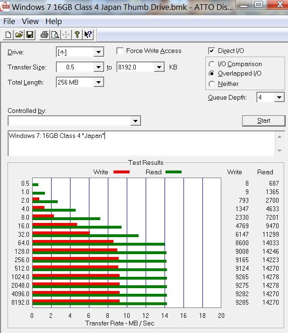Screen dimensions: 288x333
Task: Click the red write bar for 8192.0
Action: point(76,301)
